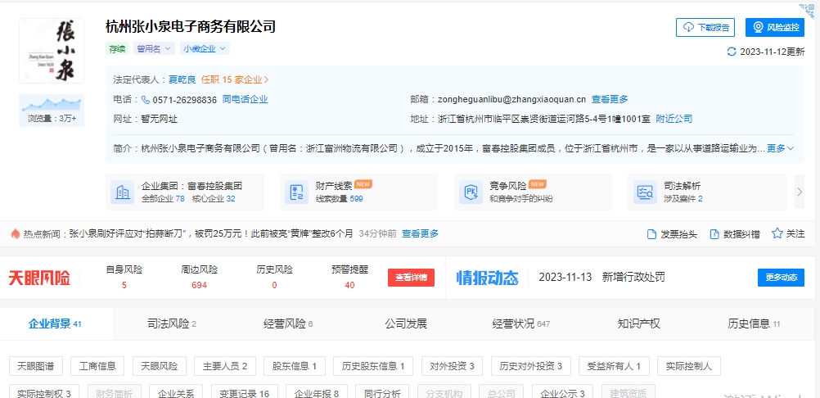The image size is (820, 398).
Task: Click the 预警提醒 count 40
Action: 350,286
